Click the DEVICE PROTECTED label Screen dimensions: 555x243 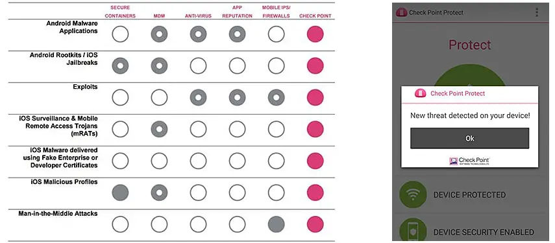tap(469, 194)
